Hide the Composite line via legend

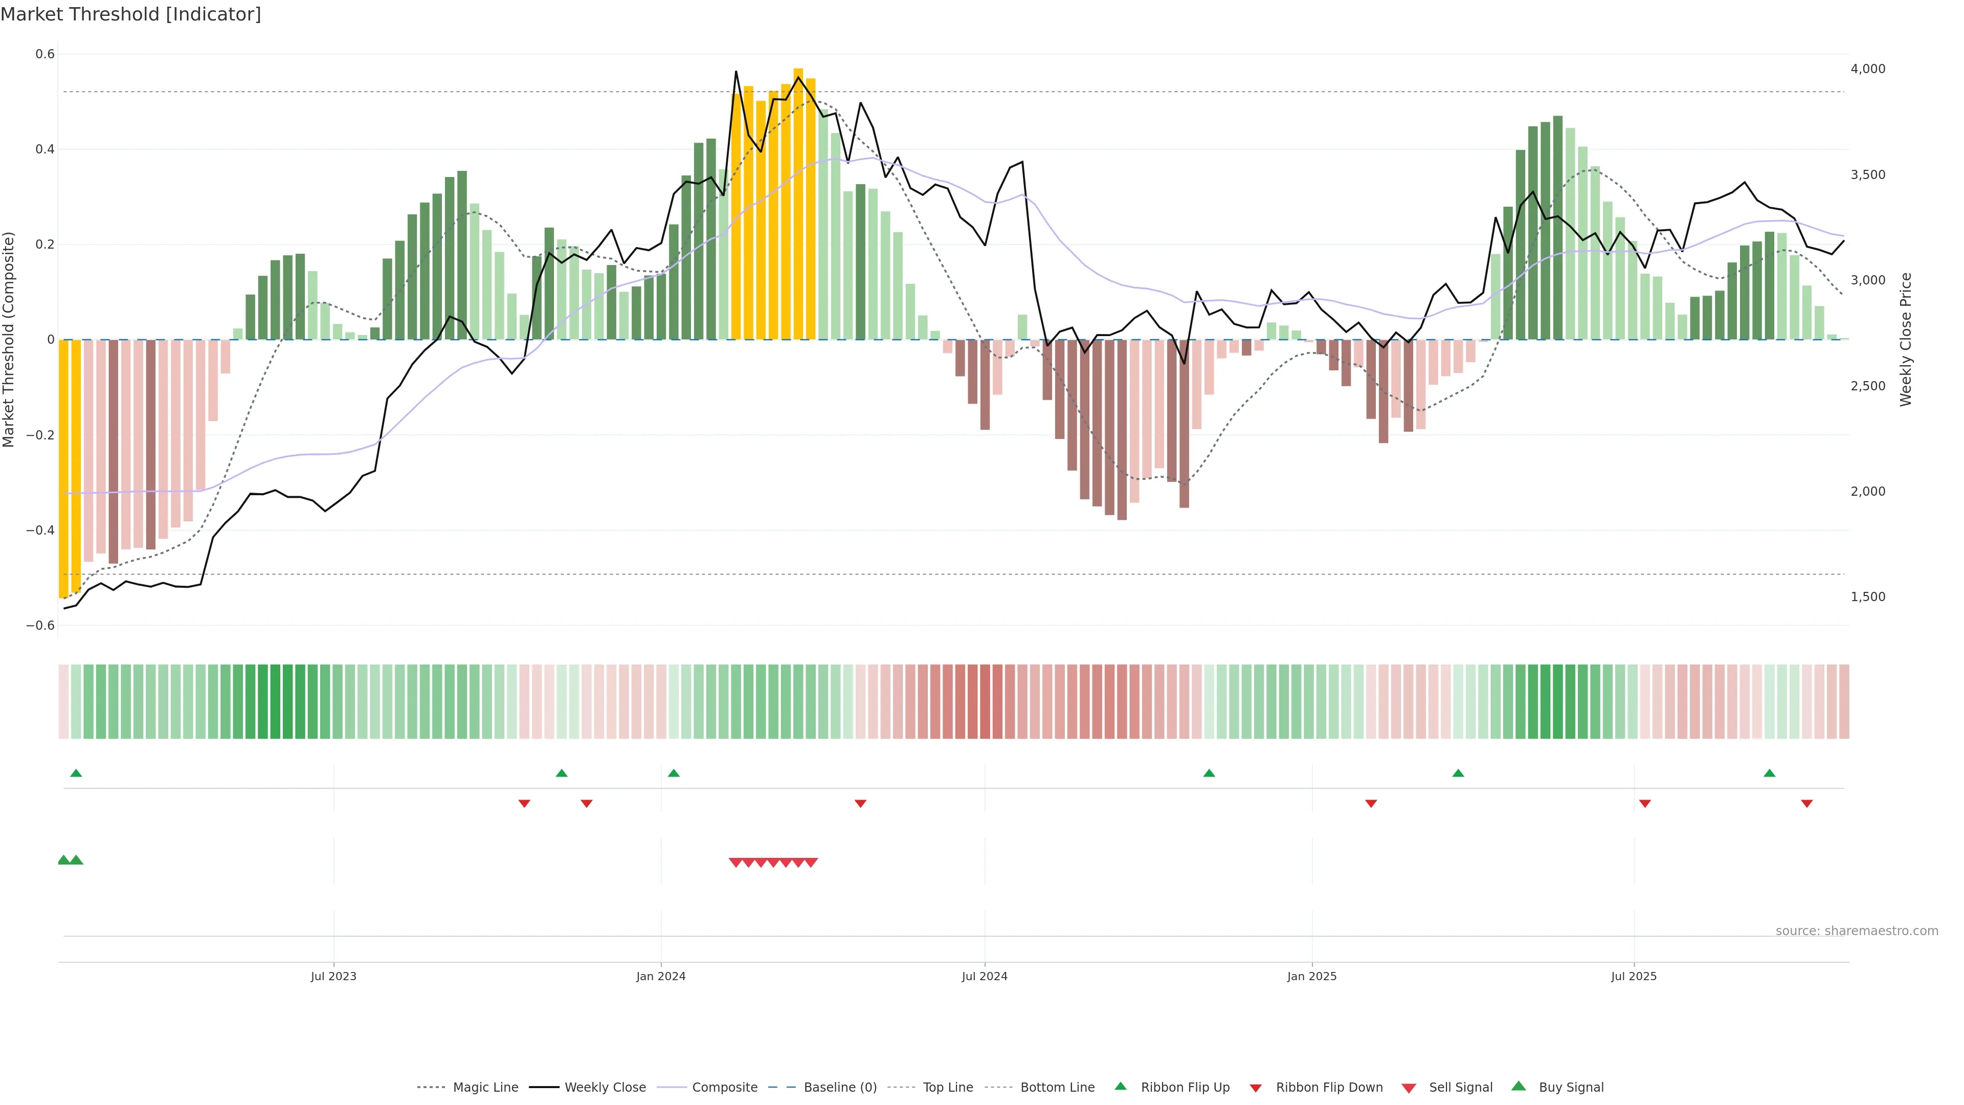(724, 1088)
